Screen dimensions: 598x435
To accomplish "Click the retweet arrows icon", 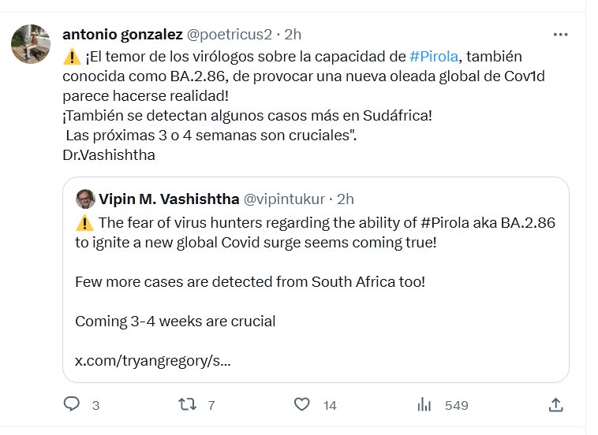I will tap(187, 404).
